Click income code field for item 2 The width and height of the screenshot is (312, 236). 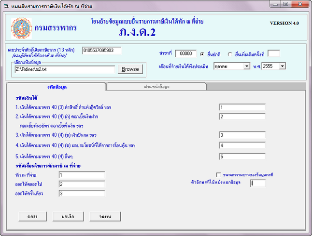click(x=242, y=117)
